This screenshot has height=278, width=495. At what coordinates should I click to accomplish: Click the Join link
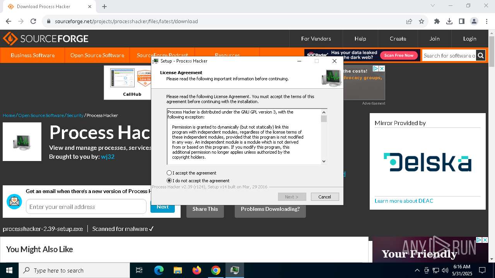click(434, 39)
